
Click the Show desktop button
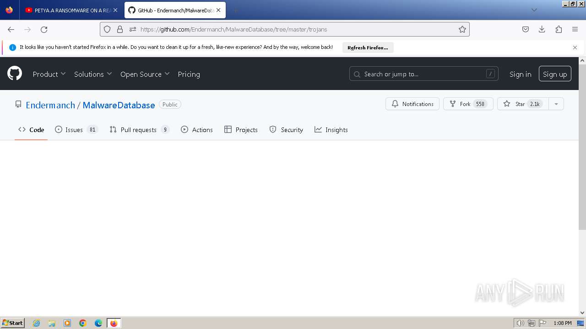point(581,323)
